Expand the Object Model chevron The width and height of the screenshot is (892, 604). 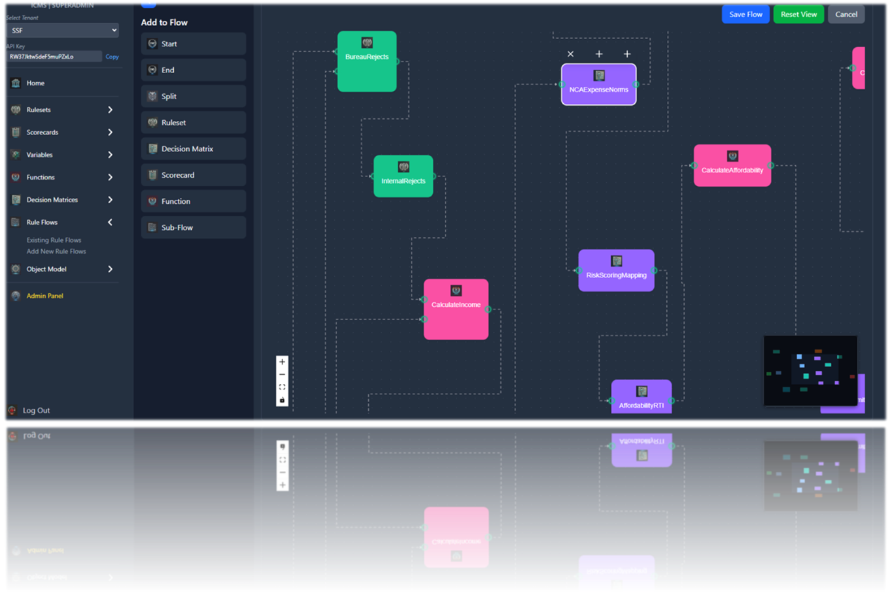coord(110,269)
